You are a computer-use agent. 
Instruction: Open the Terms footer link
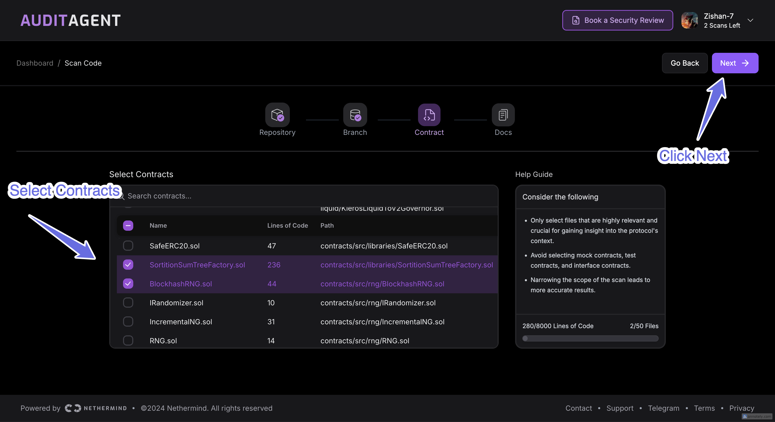[704, 408]
